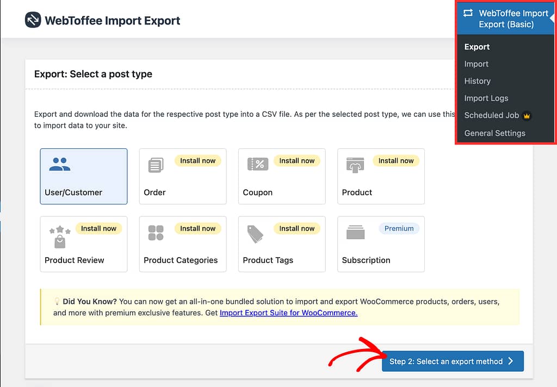This screenshot has width=557, height=387.
Task: Click Install now on Product Tags card
Action: (296, 228)
